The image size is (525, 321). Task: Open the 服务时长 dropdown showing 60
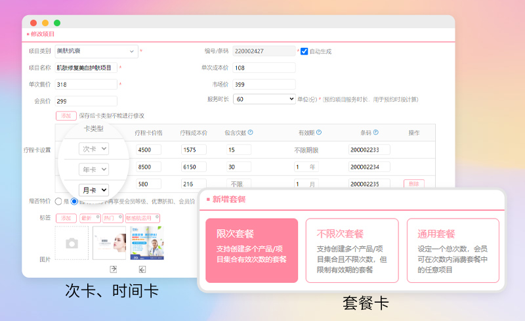pyautogui.click(x=264, y=99)
